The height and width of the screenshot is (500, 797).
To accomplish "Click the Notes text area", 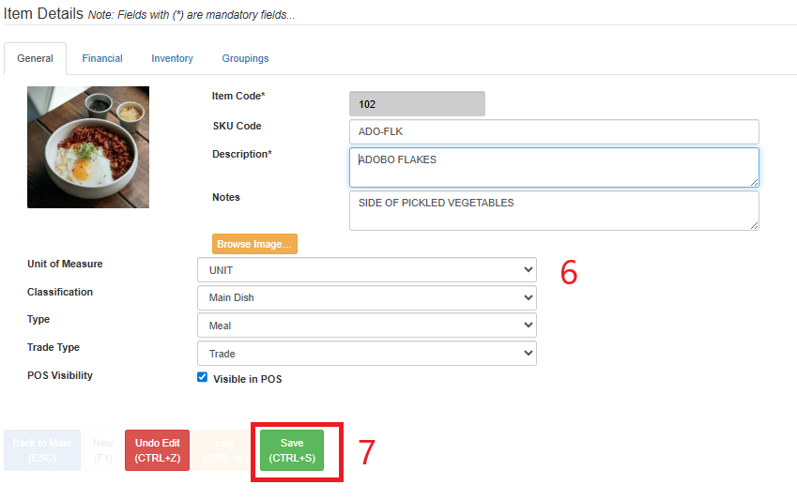I will click(x=554, y=210).
